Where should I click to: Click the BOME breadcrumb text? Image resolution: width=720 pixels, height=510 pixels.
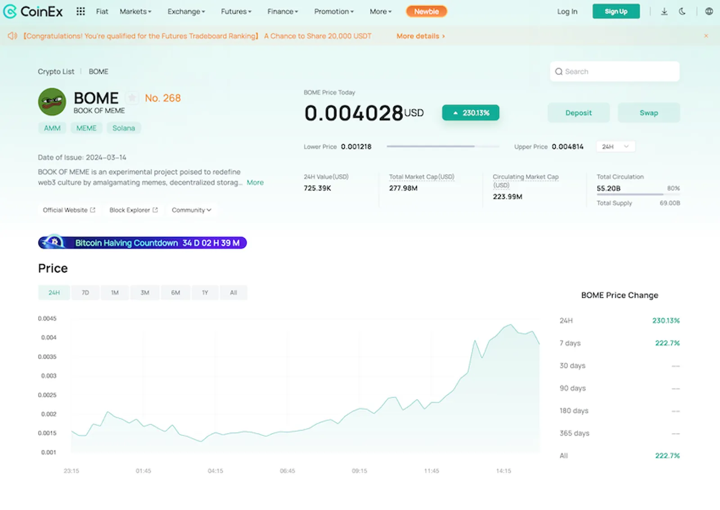pyautogui.click(x=99, y=71)
